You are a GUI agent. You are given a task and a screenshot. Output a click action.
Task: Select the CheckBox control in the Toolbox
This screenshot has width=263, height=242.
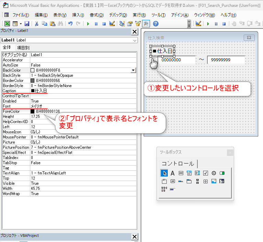tap(206, 173)
